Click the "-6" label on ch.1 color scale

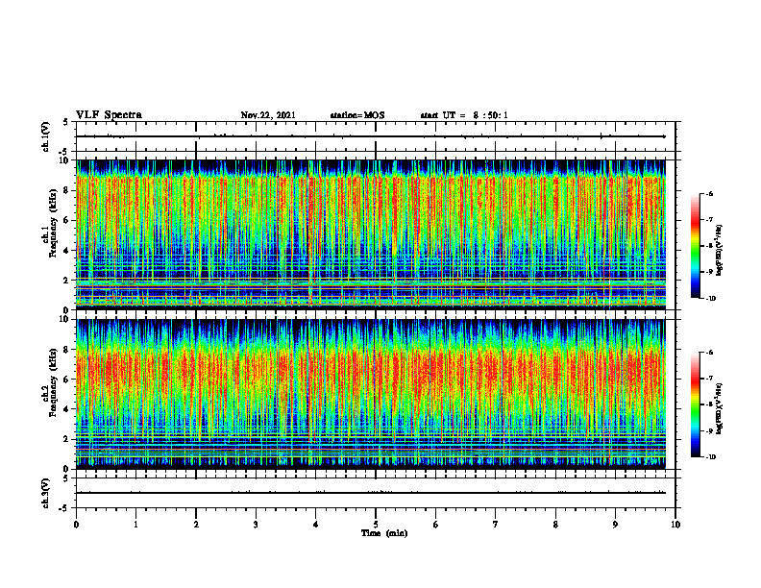(708, 193)
